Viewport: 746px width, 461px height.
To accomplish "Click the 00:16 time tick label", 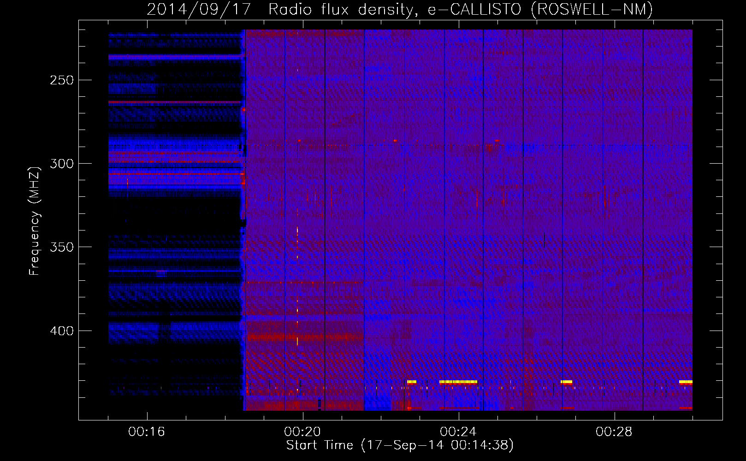I will 147,432.
